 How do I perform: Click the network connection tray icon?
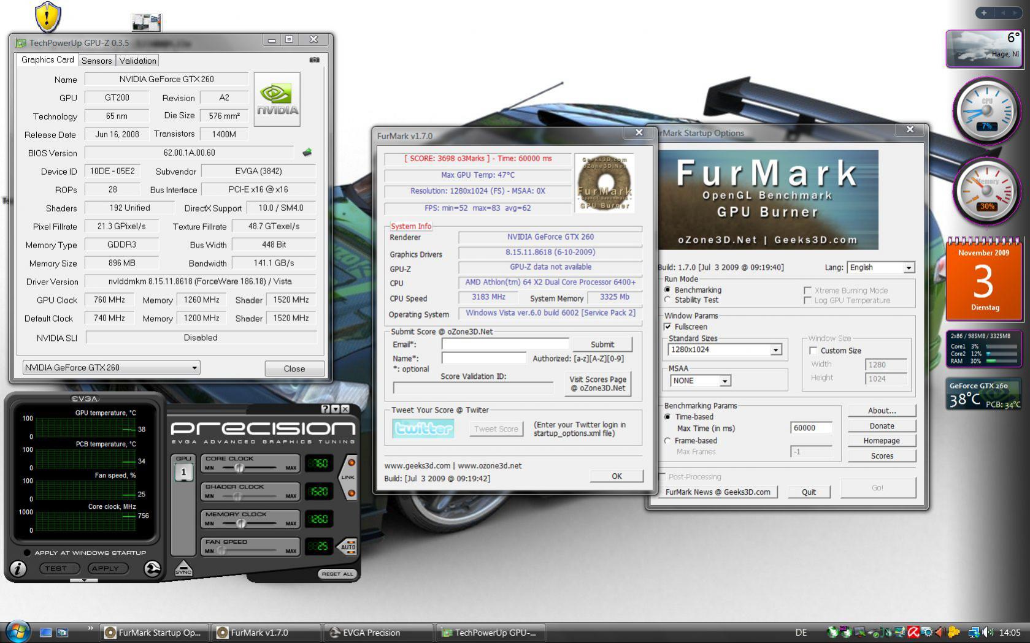pos(974,632)
